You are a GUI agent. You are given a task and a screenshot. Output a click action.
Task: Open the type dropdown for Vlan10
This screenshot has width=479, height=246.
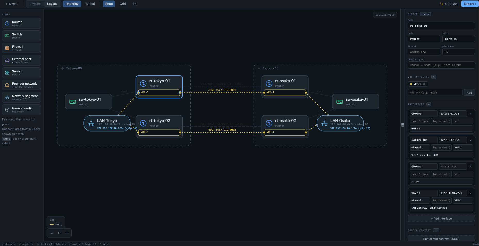tap(420, 201)
